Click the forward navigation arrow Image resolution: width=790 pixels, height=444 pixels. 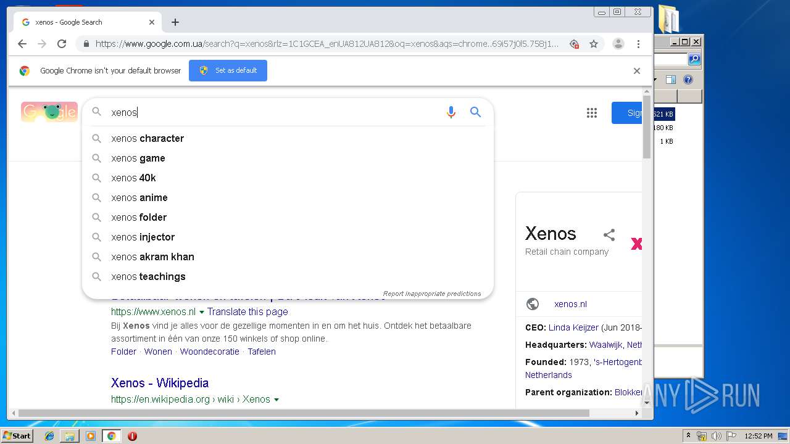(x=42, y=44)
